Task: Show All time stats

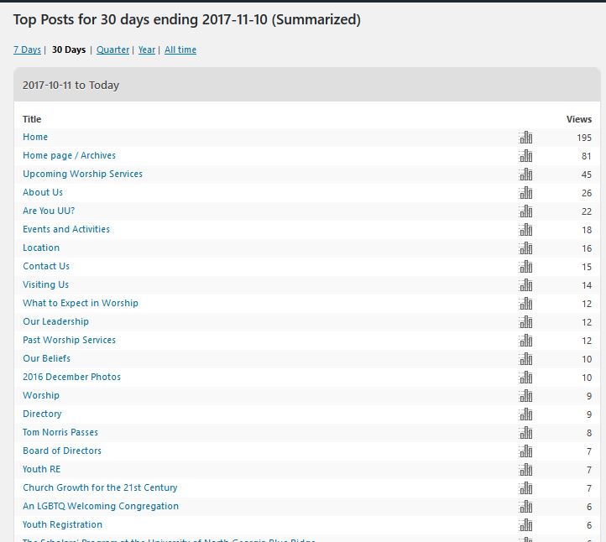Action: tap(180, 50)
